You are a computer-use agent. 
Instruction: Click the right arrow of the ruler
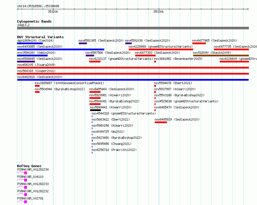[x=248, y=9]
